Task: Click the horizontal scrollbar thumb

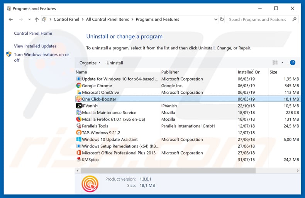Action: click(x=168, y=171)
